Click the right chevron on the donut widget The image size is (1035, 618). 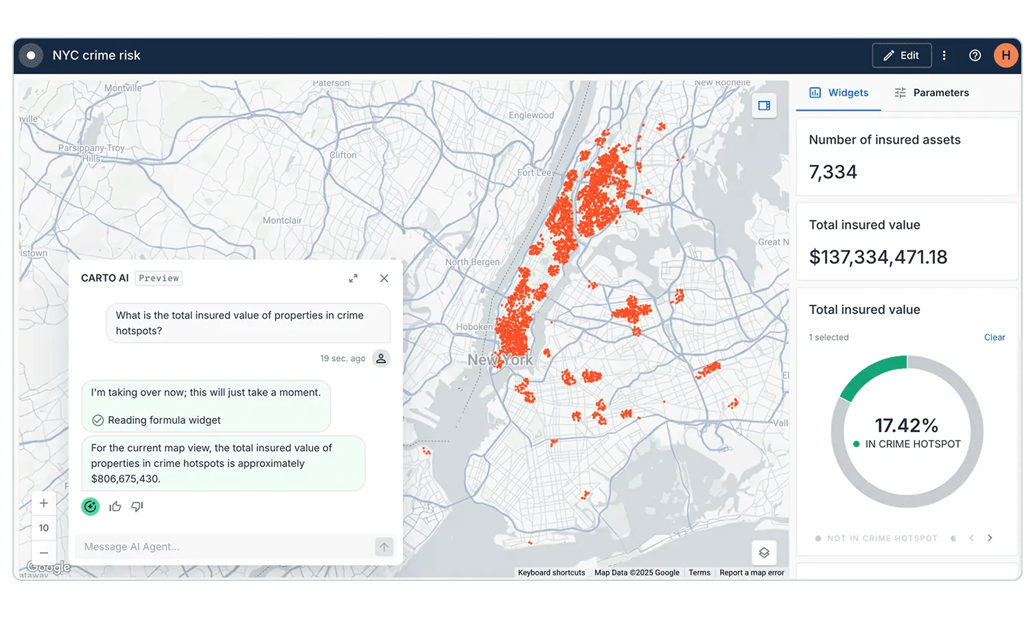(990, 538)
